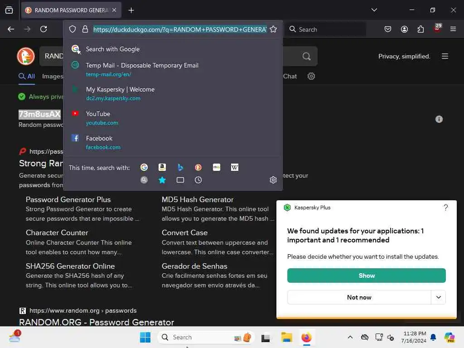The image size is (464, 348).
Task: Search this time with eBay icon
Action: point(217,168)
